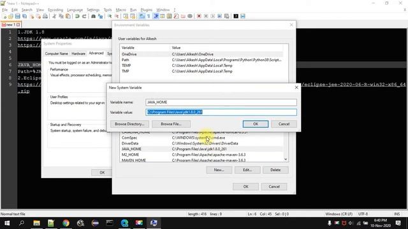The height and width of the screenshot is (229, 408).
Task: Click the Browse File... button
Action: click(171, 124)
